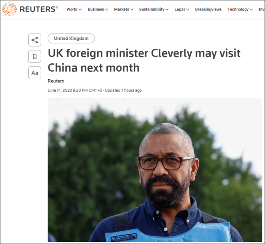Viewport: 265px width, 244px height.
Task: Click the partially visible Inv menu item
Action: (x=261, y=9)
